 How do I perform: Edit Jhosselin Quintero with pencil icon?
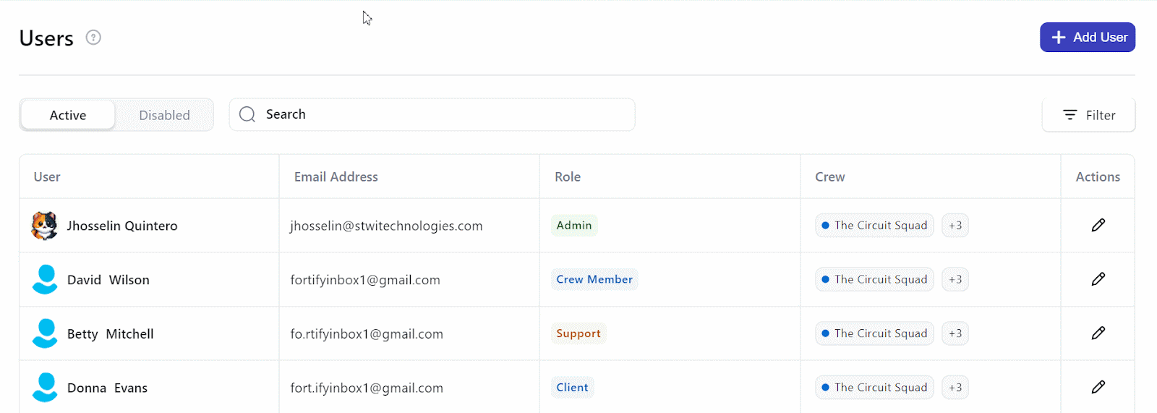click(x=1098, y=225)
